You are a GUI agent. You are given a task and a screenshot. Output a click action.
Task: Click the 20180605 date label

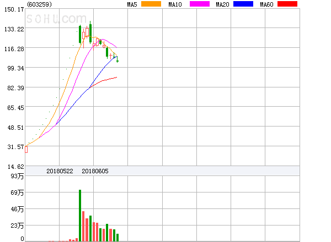pyautogui.click(x=95, y=171)
